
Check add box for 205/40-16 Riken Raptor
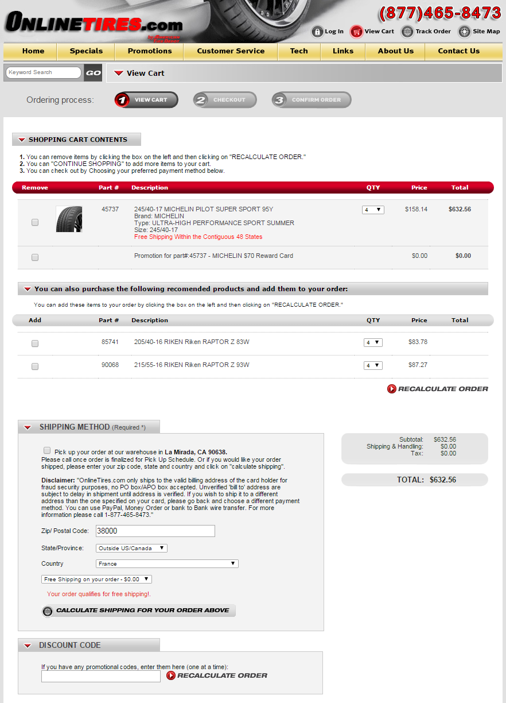(35, 343)
